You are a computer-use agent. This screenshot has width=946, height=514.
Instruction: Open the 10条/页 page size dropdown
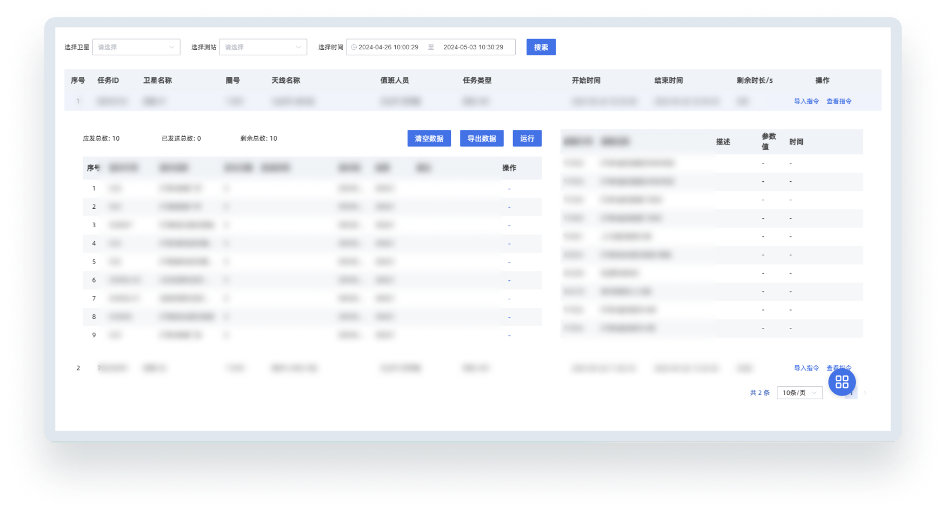click(800, 393)
